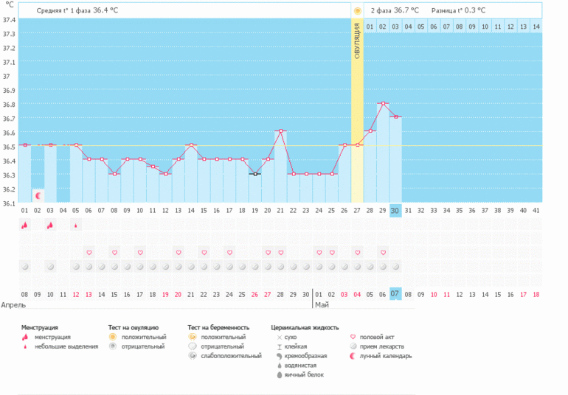Click the sun ovulation icon in header
Screen dimensions: 568x395
pyautogui.click(x=357, y=10)
